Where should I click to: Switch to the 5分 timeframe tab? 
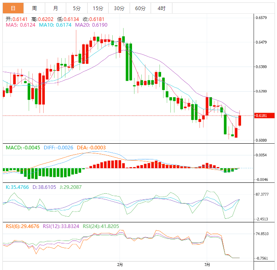pyautogui.click(x=77, y=8)
